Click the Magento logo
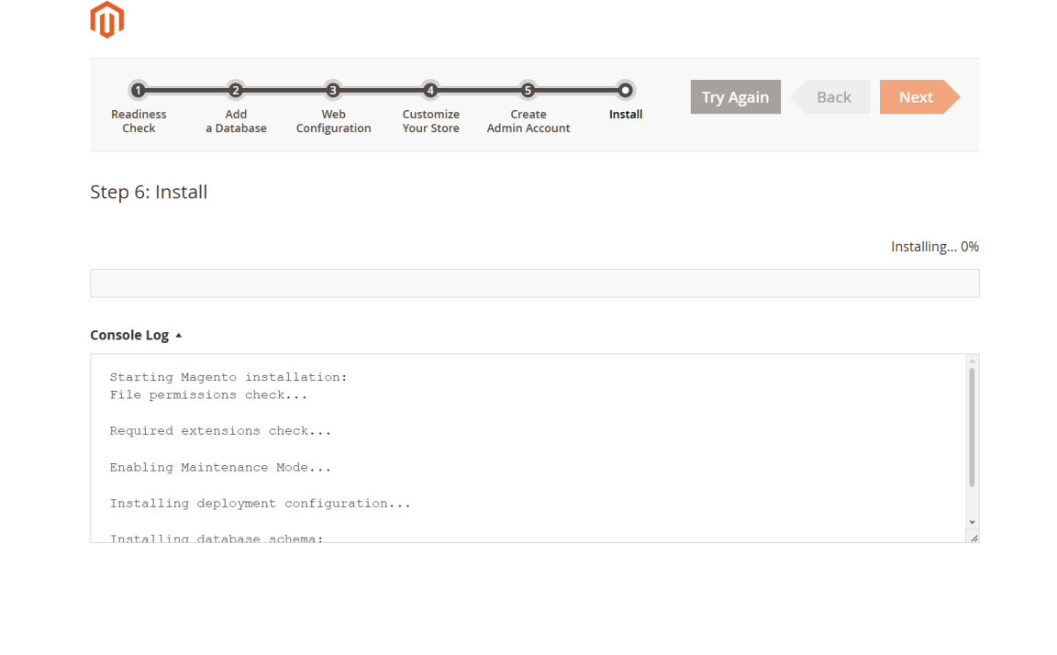The height and width of the screenshot is (655, 1057). click(107, 19)
